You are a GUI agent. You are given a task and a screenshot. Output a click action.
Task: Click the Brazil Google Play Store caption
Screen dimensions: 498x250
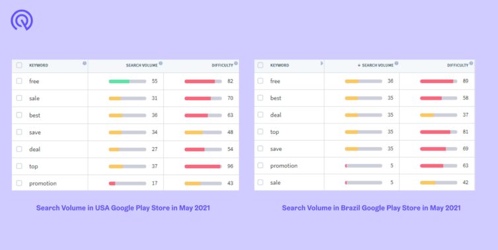point(371,208)
